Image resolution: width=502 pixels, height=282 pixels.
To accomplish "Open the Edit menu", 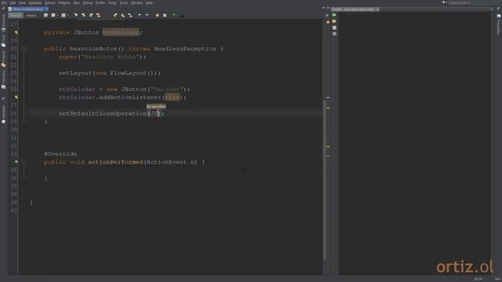I will point(13,3).
